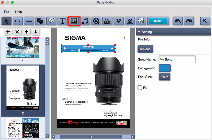Click the sigma-global.com text on page
This screenshot has height=140, width=212.
pos(113,115)
